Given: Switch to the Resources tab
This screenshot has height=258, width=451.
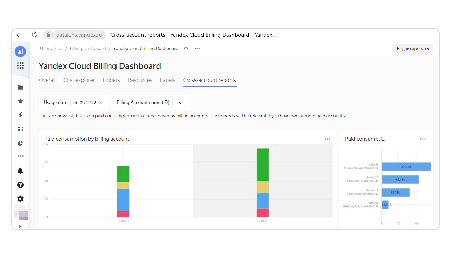Looking at the screenshot, I should click(140, 80).
